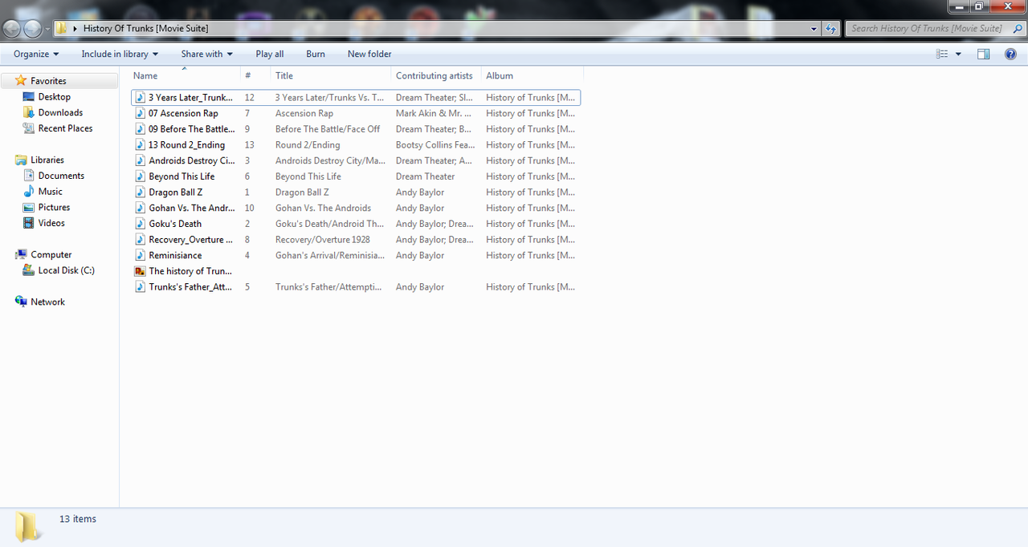Click New folder in toolbar
The height and width of the screenshot is (547, 1028).
[369, 54]
